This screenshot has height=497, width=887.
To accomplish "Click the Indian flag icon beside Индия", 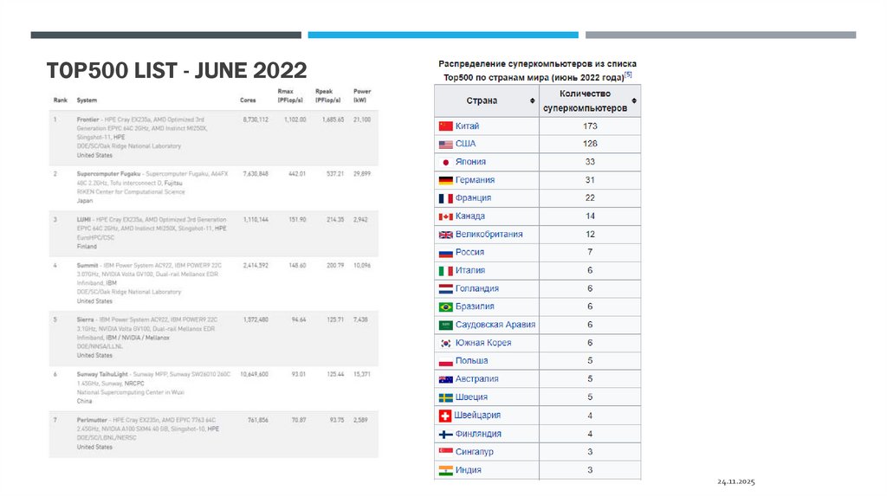I will click(x=446, y=470).
